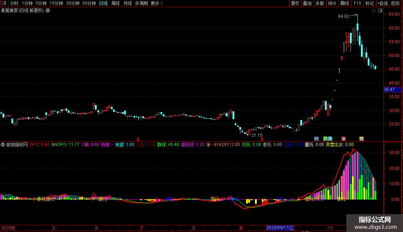This screenshot has height=232, width=403.
Task: Open F10 company information
Action: (x=357, y=3)
